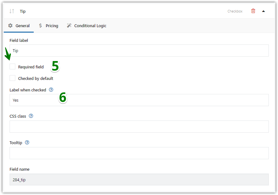Screen dimensions: 278x195
Task: Open help icon next to Label when checked
Action: coord(51,90)
